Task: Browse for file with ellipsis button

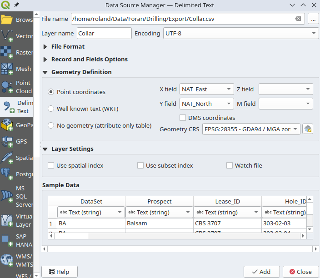Action: coord(313,19)
